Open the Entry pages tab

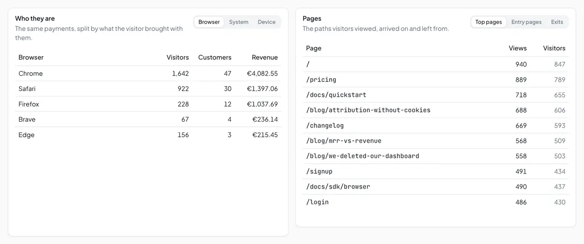click(526, 22)
